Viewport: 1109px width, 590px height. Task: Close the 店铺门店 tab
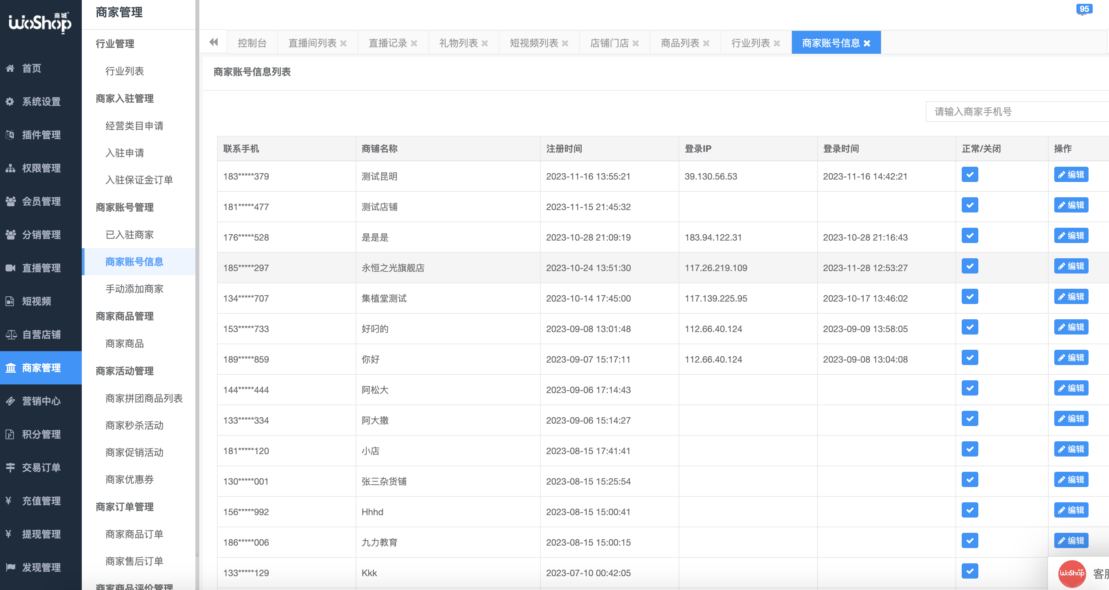point(636,43)
